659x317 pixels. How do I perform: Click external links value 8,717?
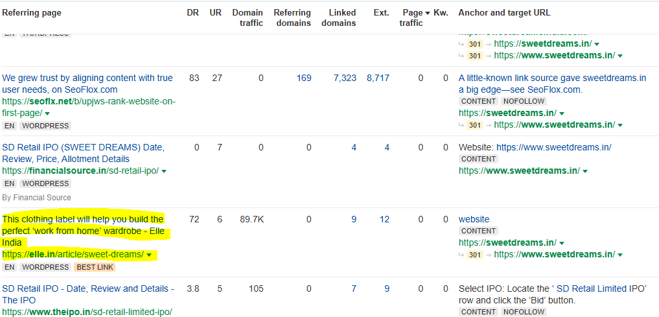378,78
